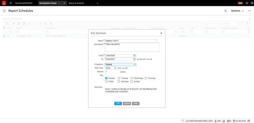
Task: Open calendar picker for From date
Action: 134,56
